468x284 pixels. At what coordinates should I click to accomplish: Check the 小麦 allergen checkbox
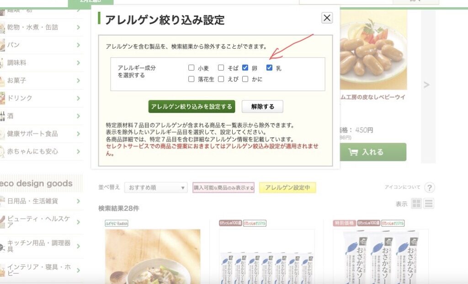(191, 67)
